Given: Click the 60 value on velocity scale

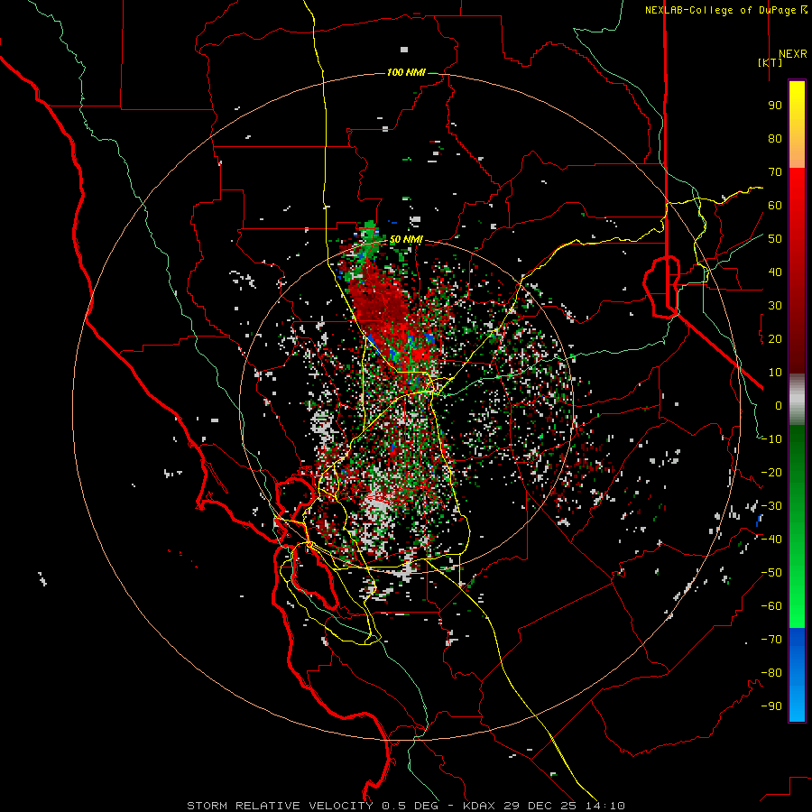Looking at the screenshot, I should pos(775,205).
